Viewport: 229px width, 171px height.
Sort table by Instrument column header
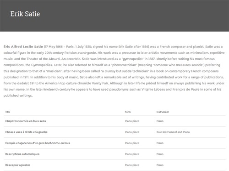click(x=163, y=112)
